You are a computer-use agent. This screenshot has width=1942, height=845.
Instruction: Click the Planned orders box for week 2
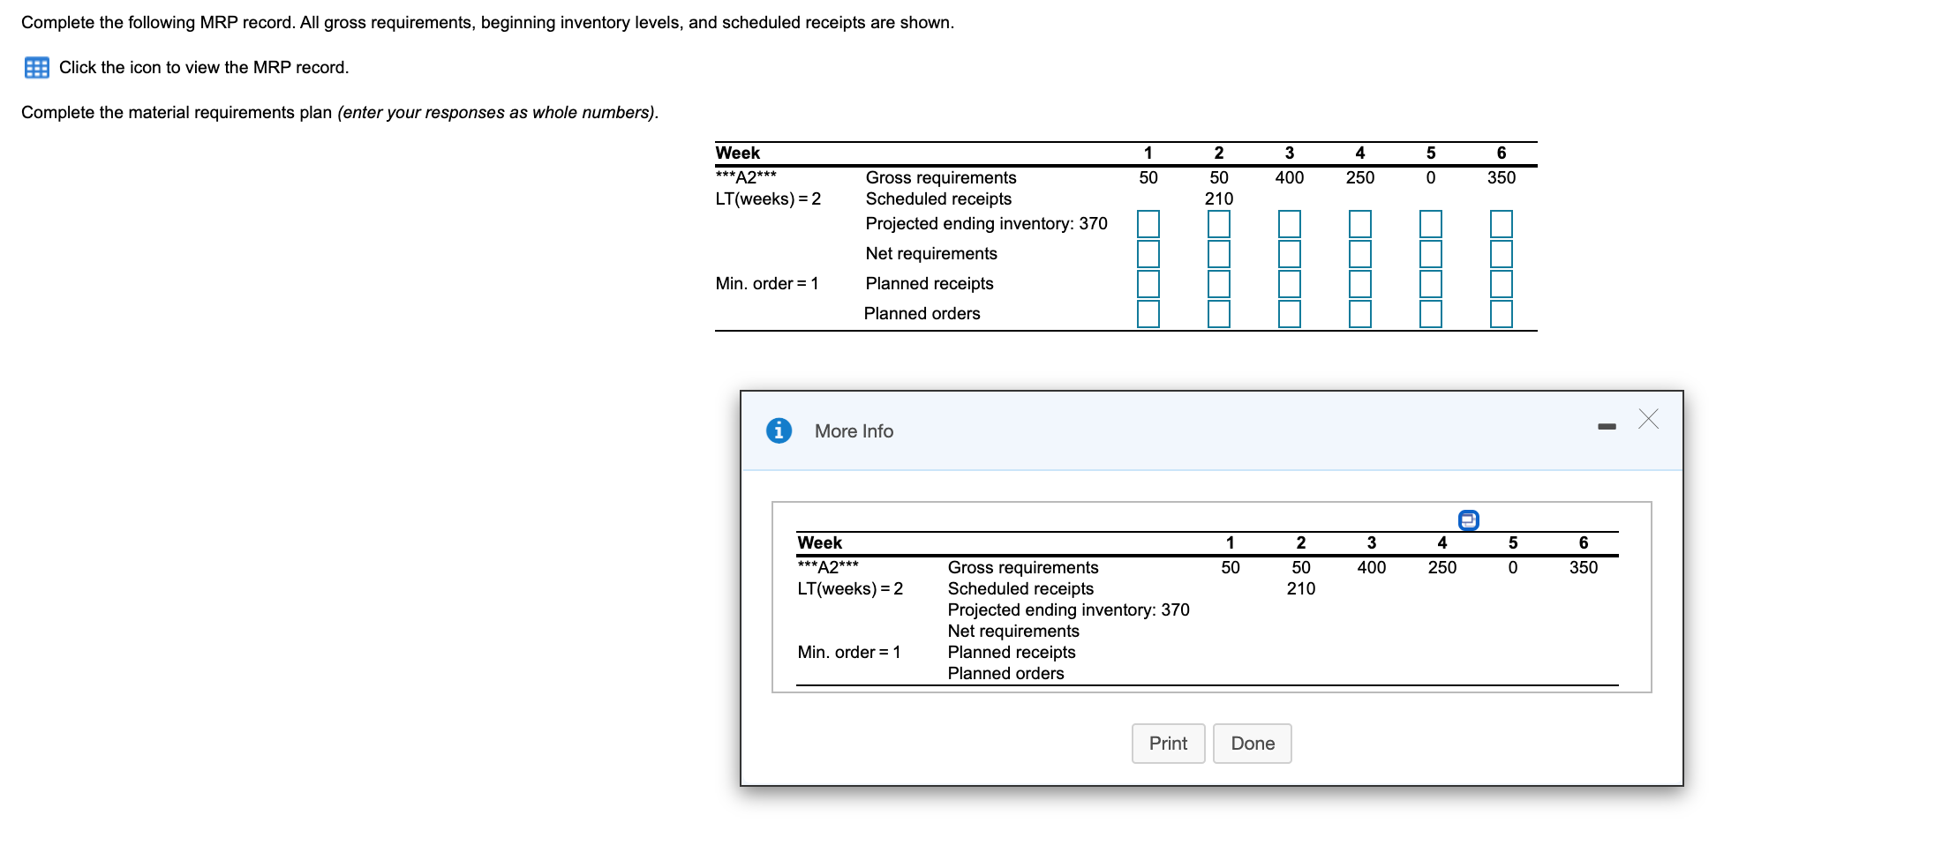pos(1219,314)
